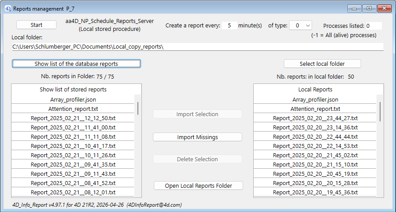Select Report_2025_02_21__10_41_17.txt in stored list
The width and height of the screenshot is (396, 212).
coord(73,146)
